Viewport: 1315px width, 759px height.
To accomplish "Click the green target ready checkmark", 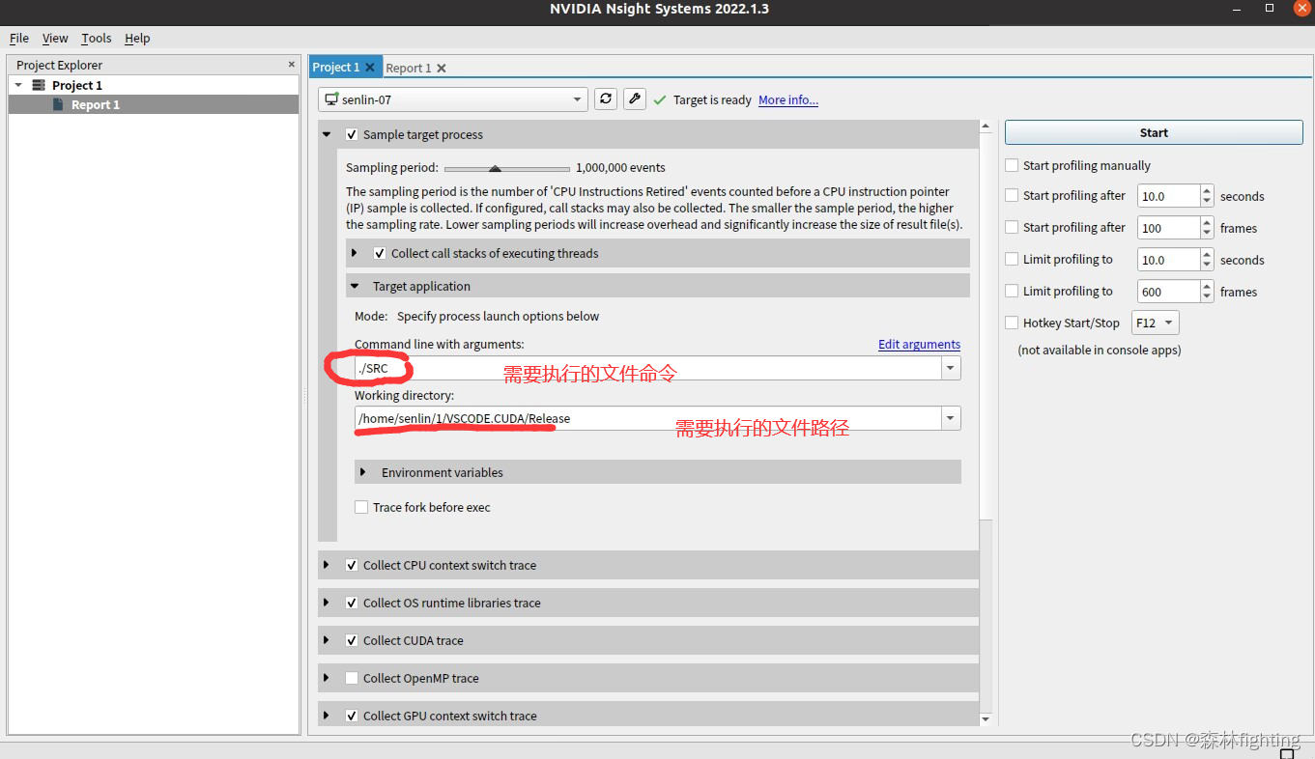I will pos(660,99).
